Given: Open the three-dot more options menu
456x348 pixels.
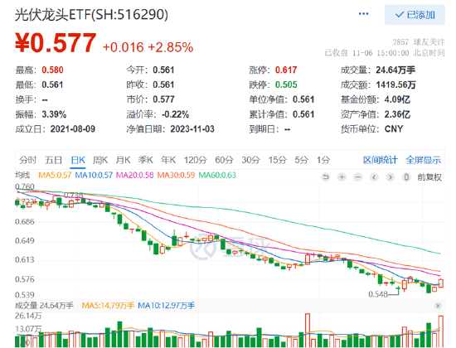Looking at the screenshot, I should pos(363,13).
